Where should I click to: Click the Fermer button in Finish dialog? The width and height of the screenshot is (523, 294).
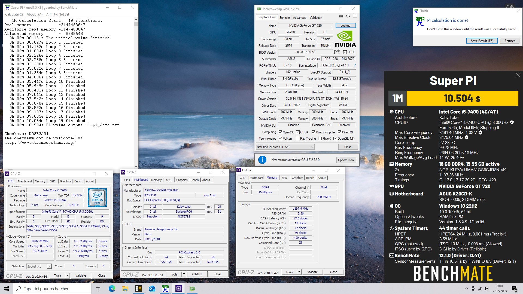coord(509,41)
